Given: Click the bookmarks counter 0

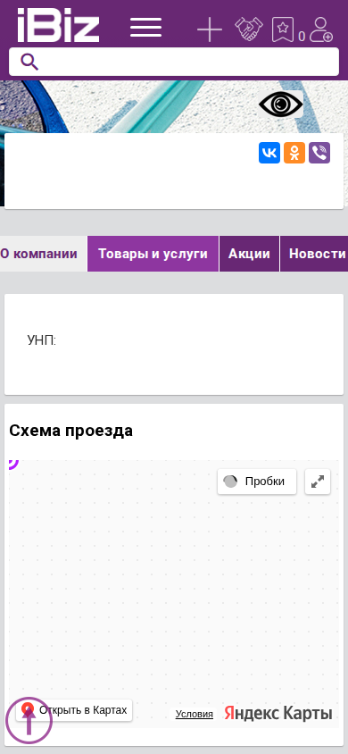Looking at the screenshot, I should 302,37.
